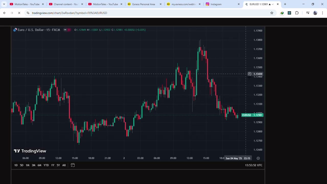Click the close value C1.12981 in legend
Screen dimensions: 327x184
[x=117, y=30]
